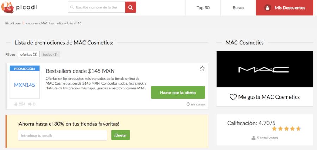Click the ¡Ahorra hasta el 80% heading
The height and width of the screenshot is (150, 317).
point(68,124)
